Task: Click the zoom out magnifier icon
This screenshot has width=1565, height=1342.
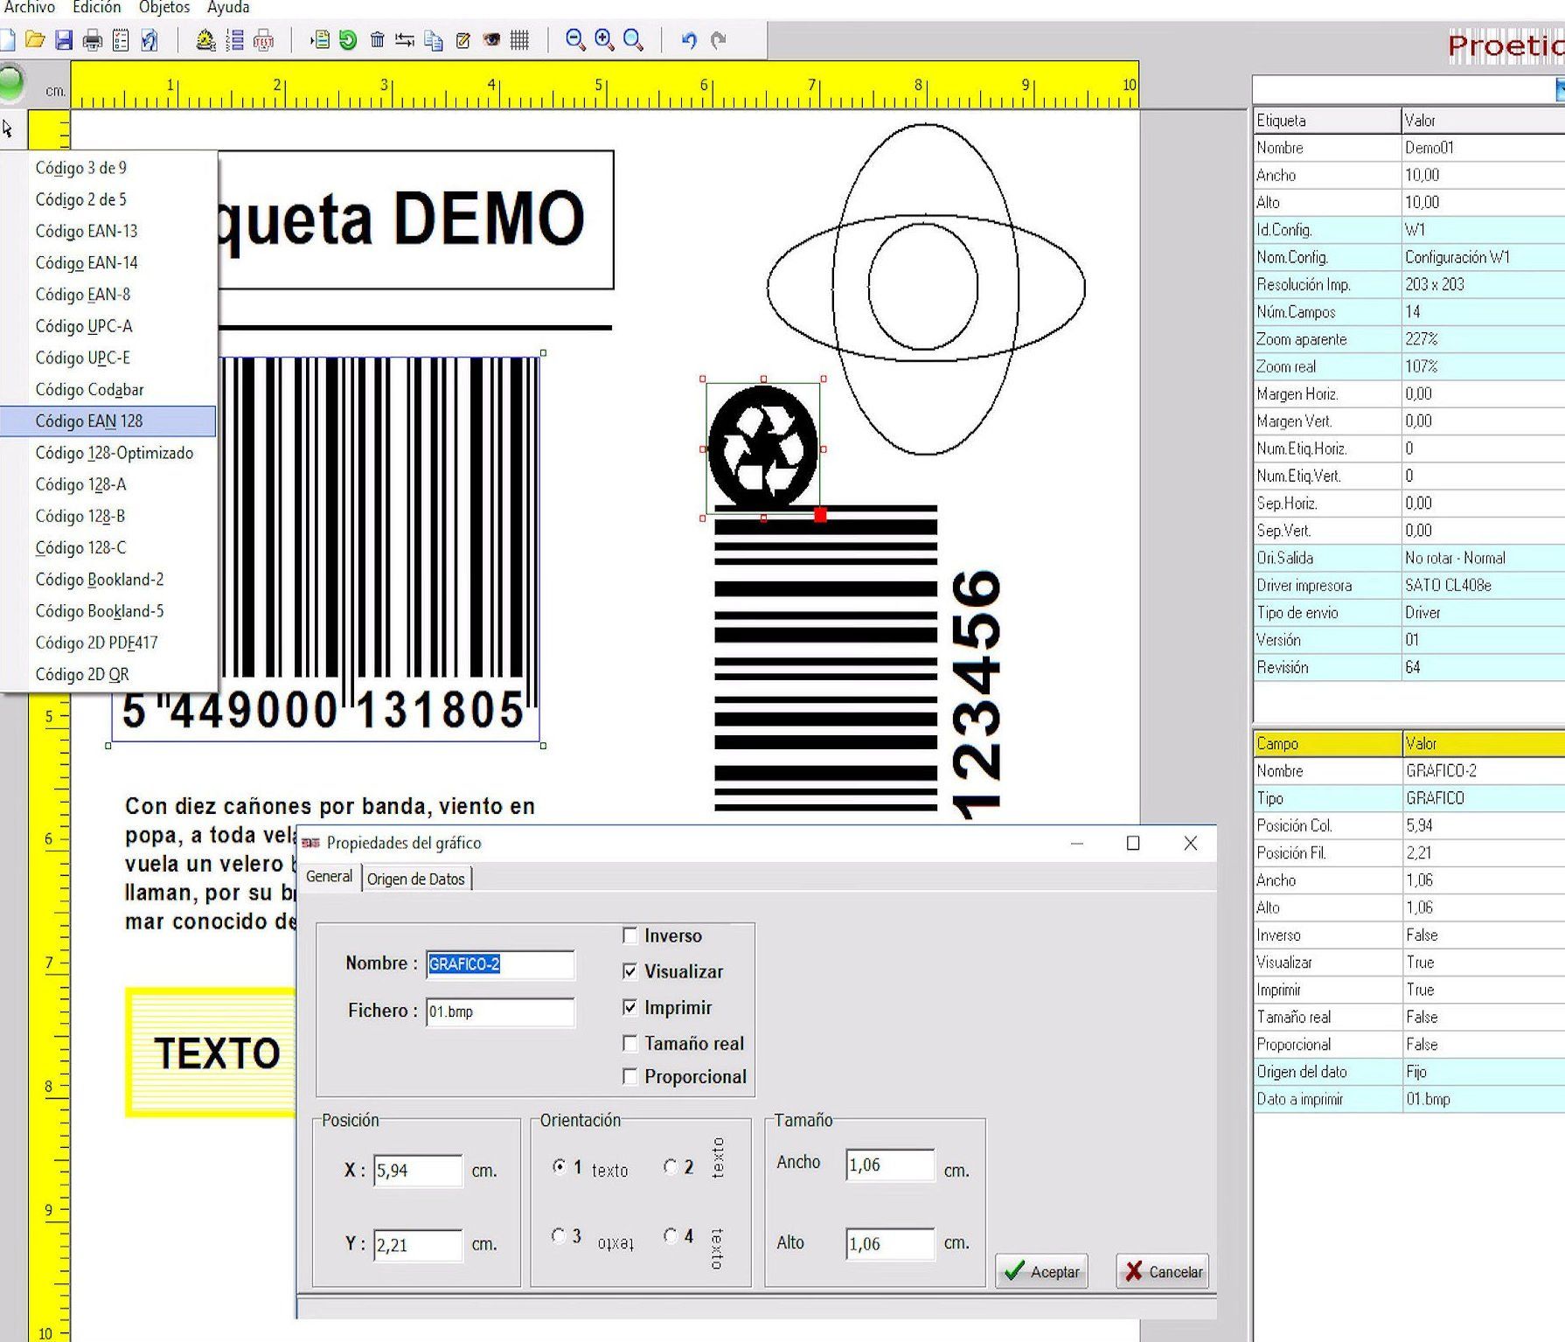Action: click(574, 40)
